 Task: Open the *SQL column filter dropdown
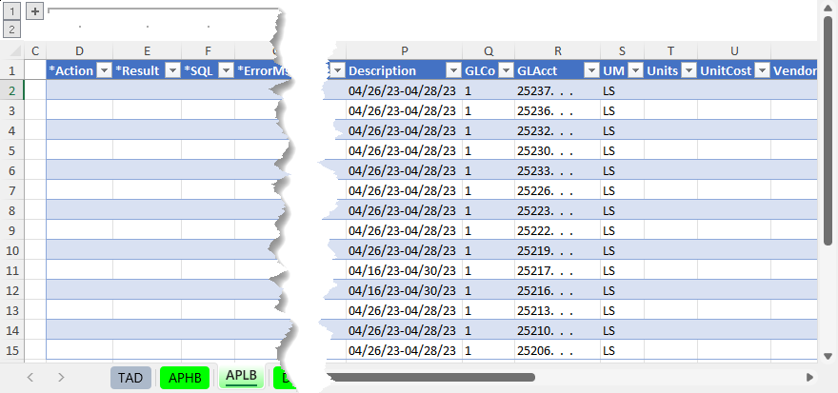227,70
